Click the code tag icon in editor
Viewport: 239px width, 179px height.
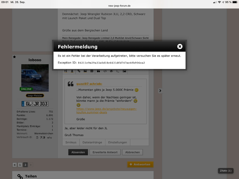click(x=105, y=71)
